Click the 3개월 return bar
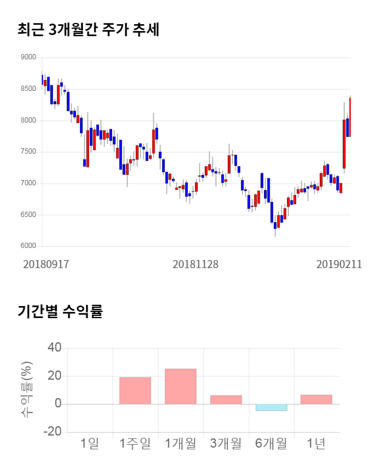This screenshot has width=368, height=466. [226, 399]
